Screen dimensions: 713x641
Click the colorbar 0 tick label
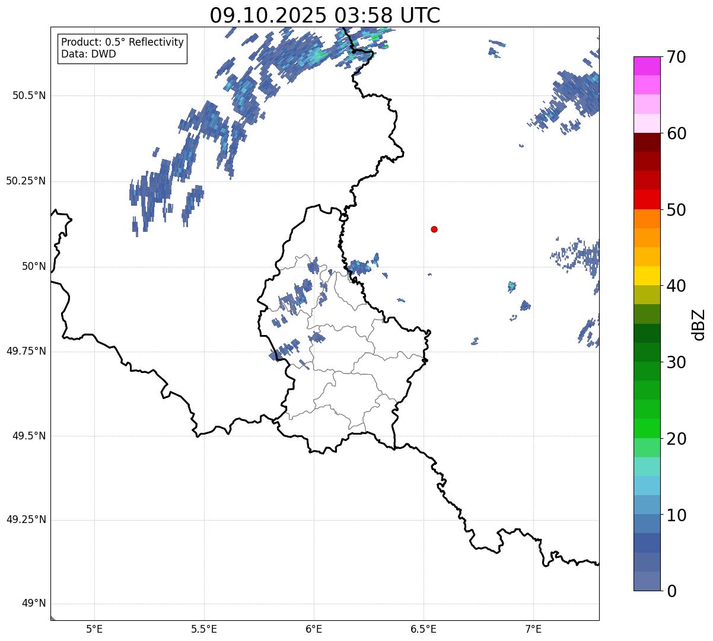[x=671, y=591]
